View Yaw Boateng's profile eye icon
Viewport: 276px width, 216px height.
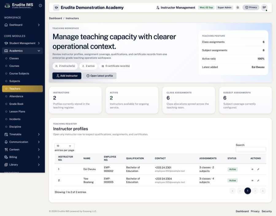point(252,181)
